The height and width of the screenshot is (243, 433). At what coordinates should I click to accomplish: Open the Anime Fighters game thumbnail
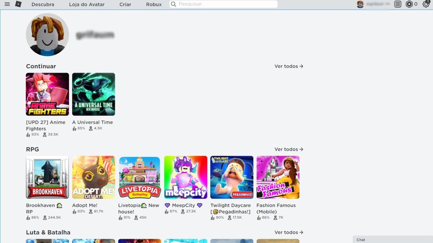[47, 94]
